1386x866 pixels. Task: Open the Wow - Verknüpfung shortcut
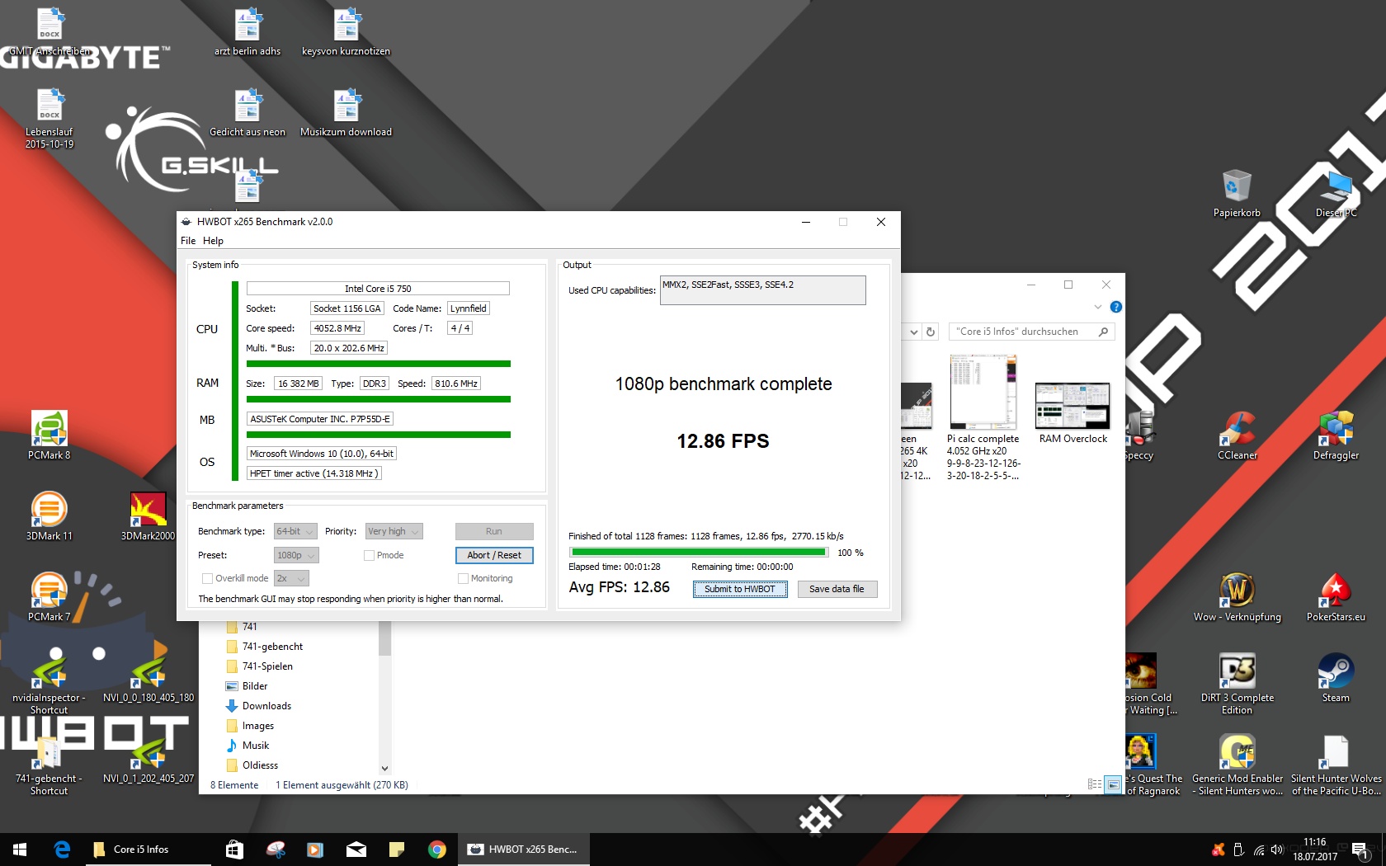[x=1237, y=596]
